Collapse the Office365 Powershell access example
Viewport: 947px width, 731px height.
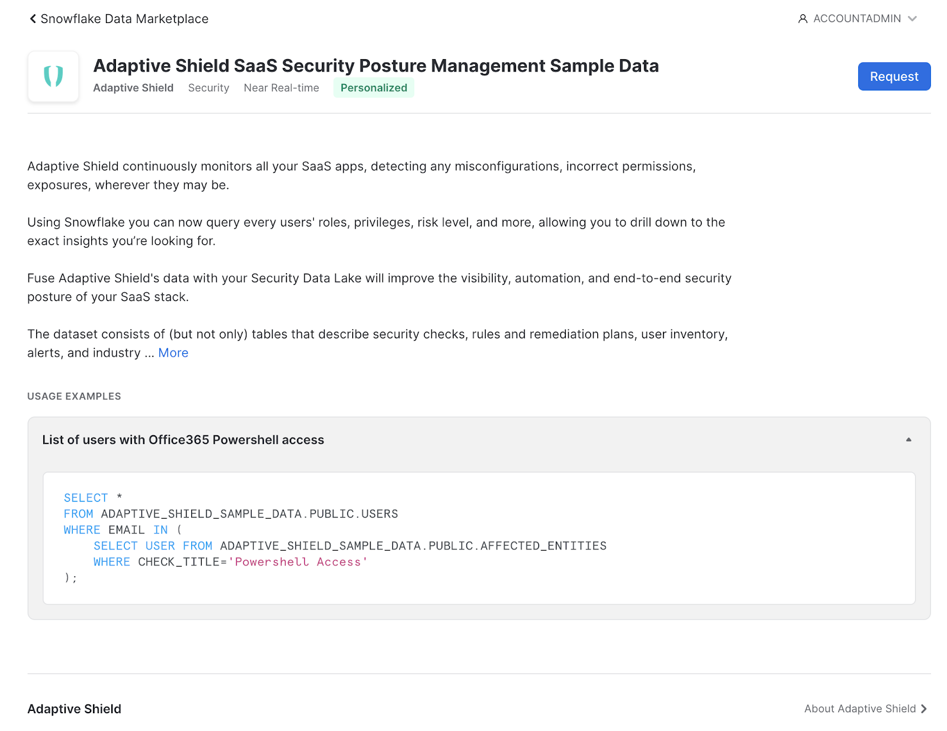479,440
